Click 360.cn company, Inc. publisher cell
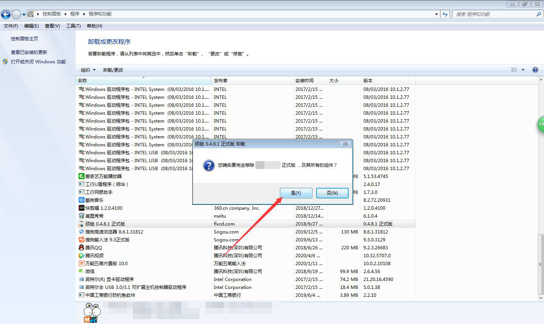544x324 pixels. point(236,208)
